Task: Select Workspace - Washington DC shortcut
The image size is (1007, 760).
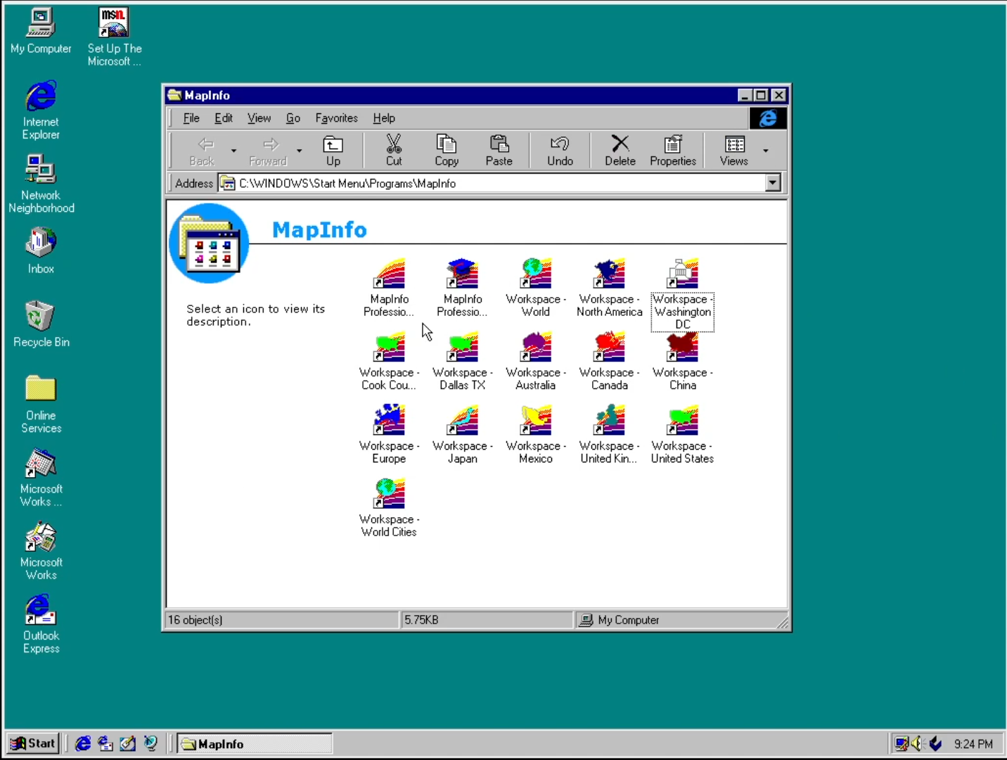Action: (x=683, y=293)
